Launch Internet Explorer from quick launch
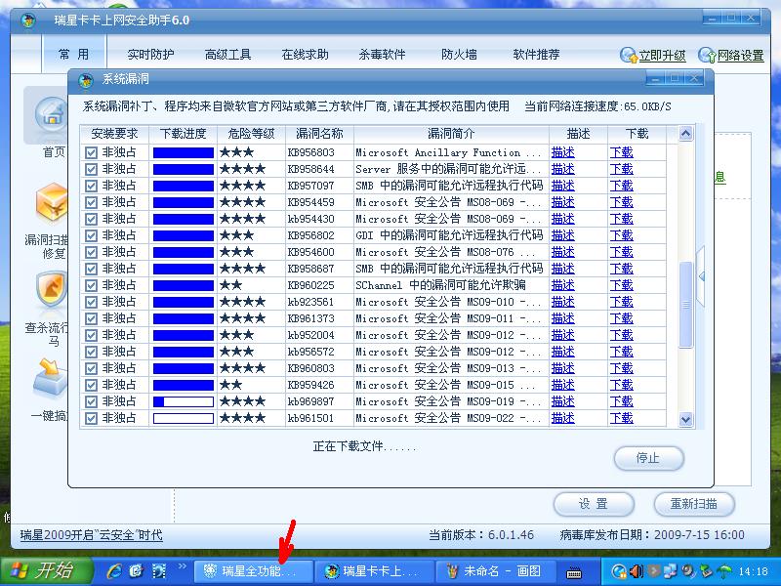Screen dimensions: 781x586 click(114, 570)
